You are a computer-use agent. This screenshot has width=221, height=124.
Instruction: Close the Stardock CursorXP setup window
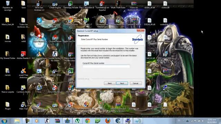(141, 30)
